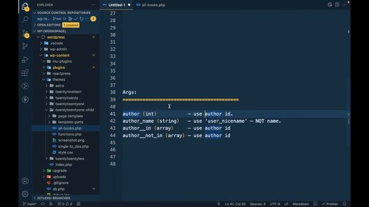Open the Accounts menu icon
The image size is (369, 207).
(x=25, y=181)
